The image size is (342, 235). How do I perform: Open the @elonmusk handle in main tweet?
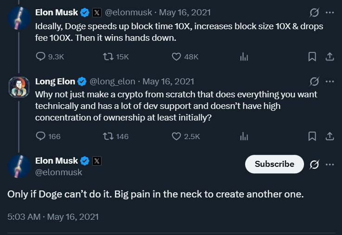(59, 172)
